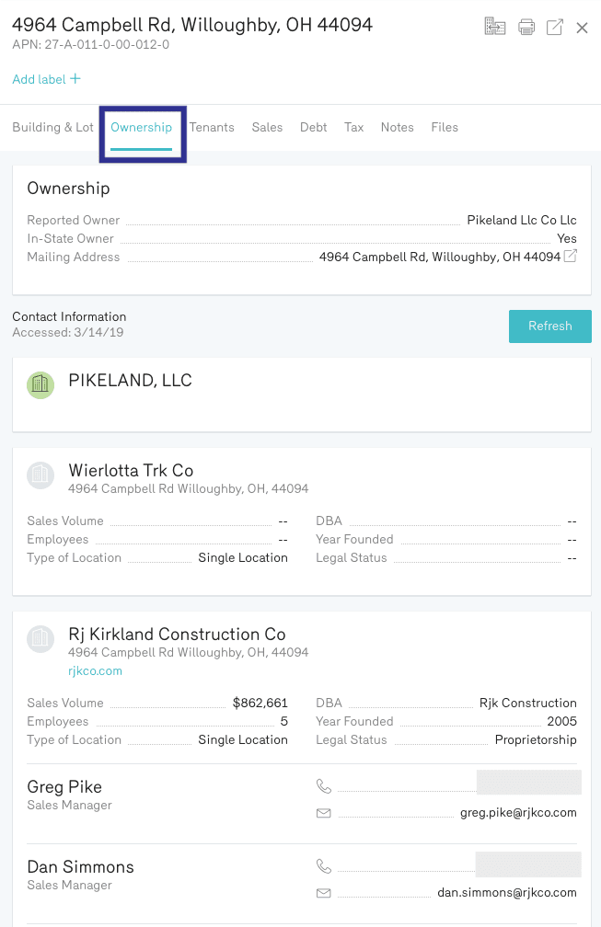Click the Rj Kirkland Construction building icon
The image size is (601, 927).
(x=40, y=639)
